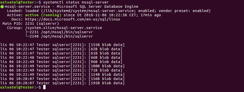
Task: Click the '[156B blob data]' log entry
Action: pyautogui.click(x=107, y=79)
